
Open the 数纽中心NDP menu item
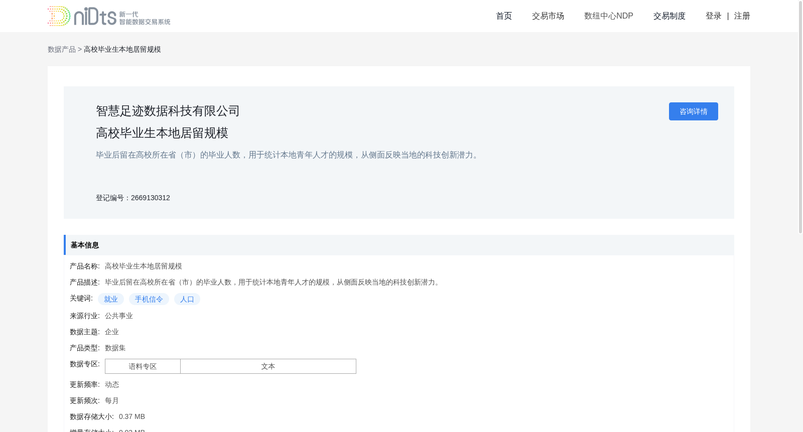pyautogui.click(x=609, y=16)
